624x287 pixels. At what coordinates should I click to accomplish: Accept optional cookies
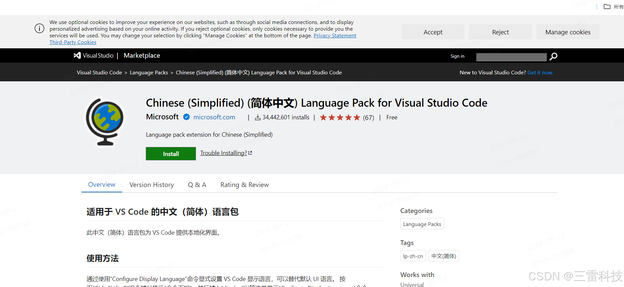(x=433, y=32)
